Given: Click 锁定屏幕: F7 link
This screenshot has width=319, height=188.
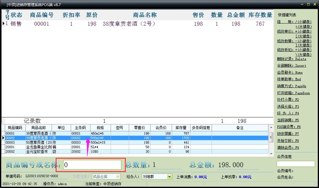Looking at the screenshot, I should (x=288, y=134).
